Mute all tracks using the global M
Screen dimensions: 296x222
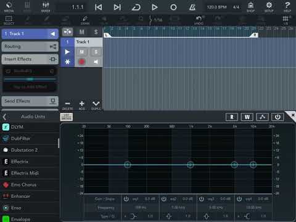[x=81, y=32]
